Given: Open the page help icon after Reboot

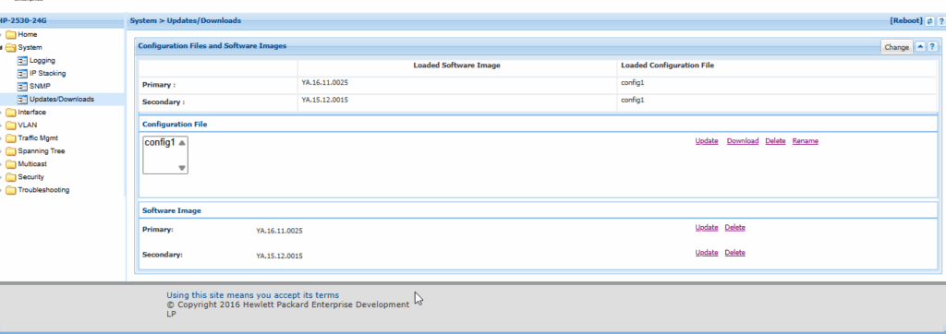Looking at the screenshot, I should 941,21.
